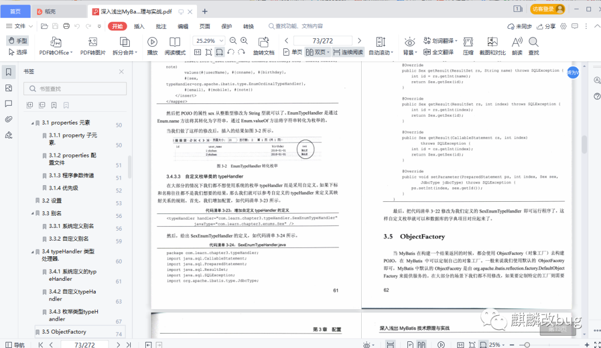
Task: Click the zoom slider handle in status bar
Action: click(x=527, y=345)
